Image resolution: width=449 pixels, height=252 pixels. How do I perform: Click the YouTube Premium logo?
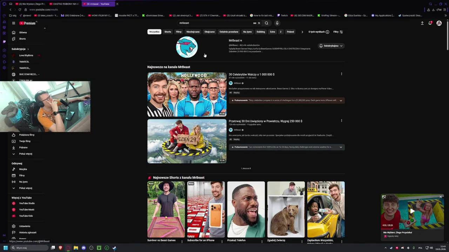tap(28, 23)
